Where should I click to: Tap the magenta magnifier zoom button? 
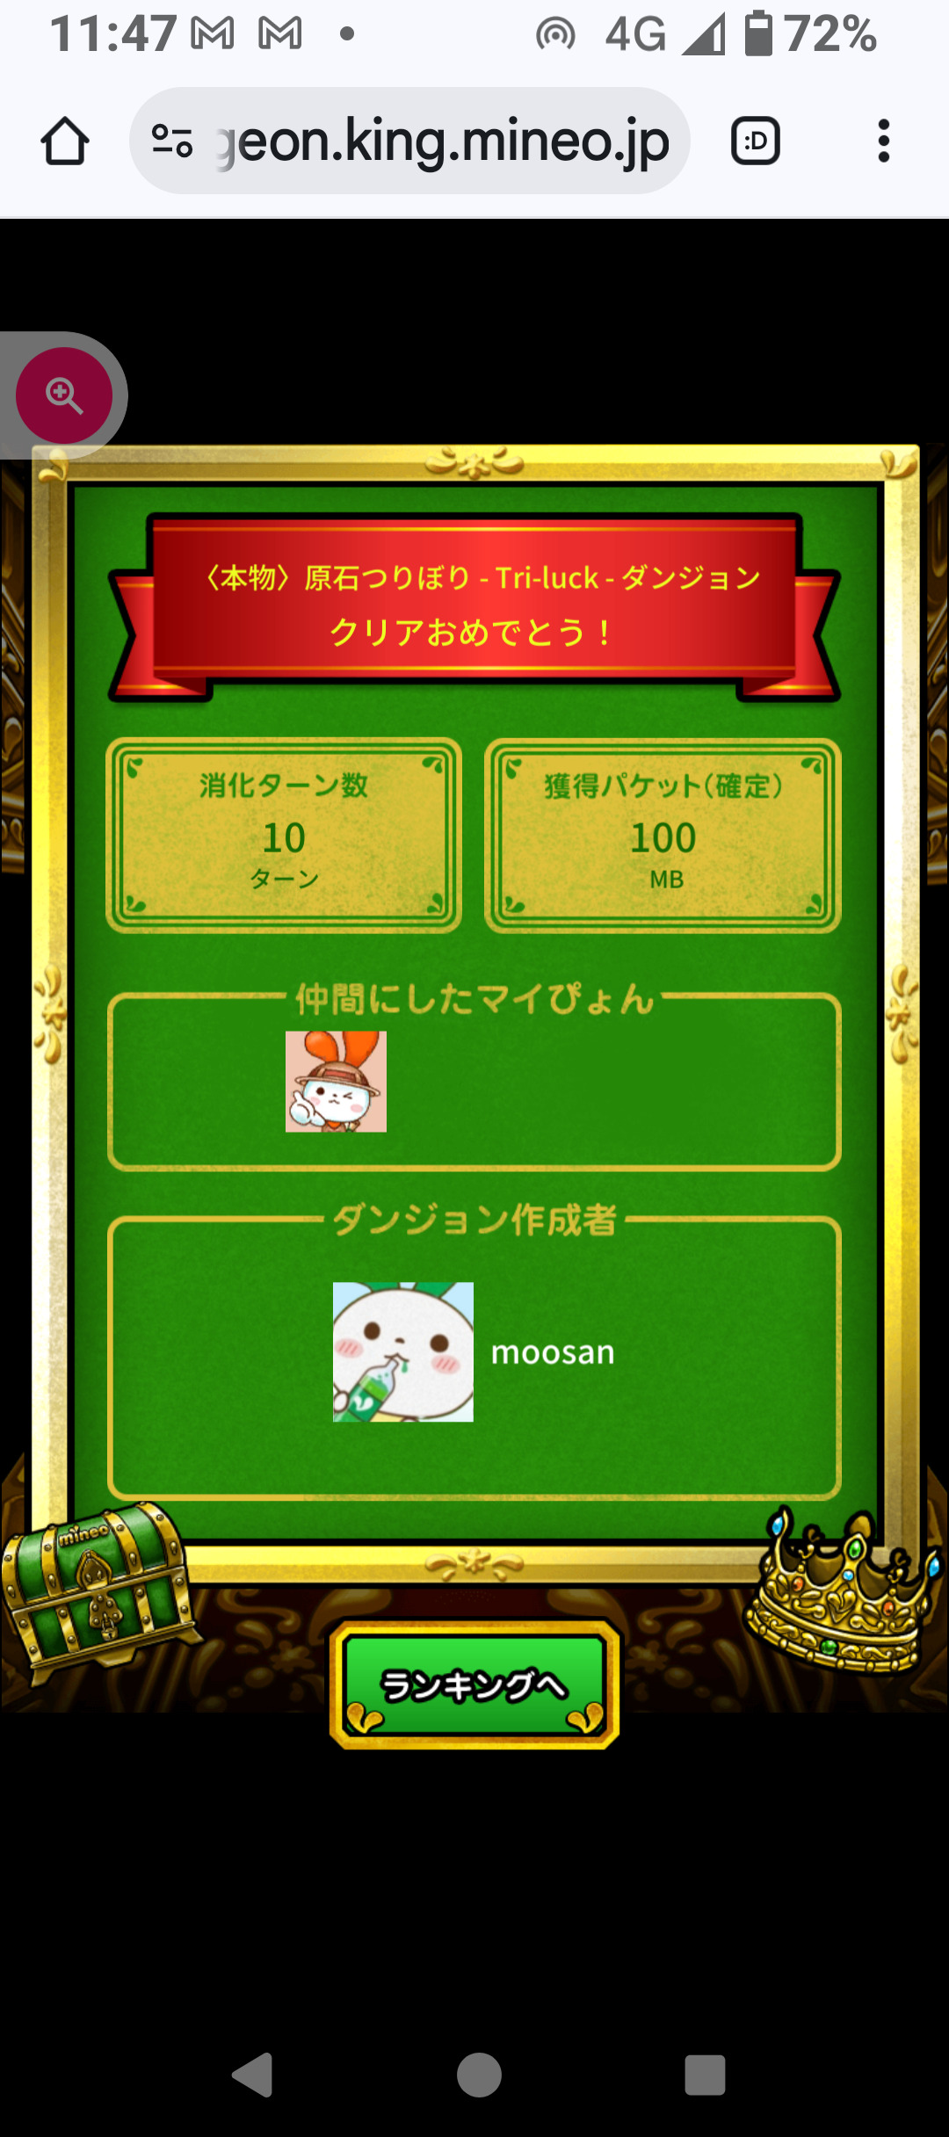tap(64, 395)
